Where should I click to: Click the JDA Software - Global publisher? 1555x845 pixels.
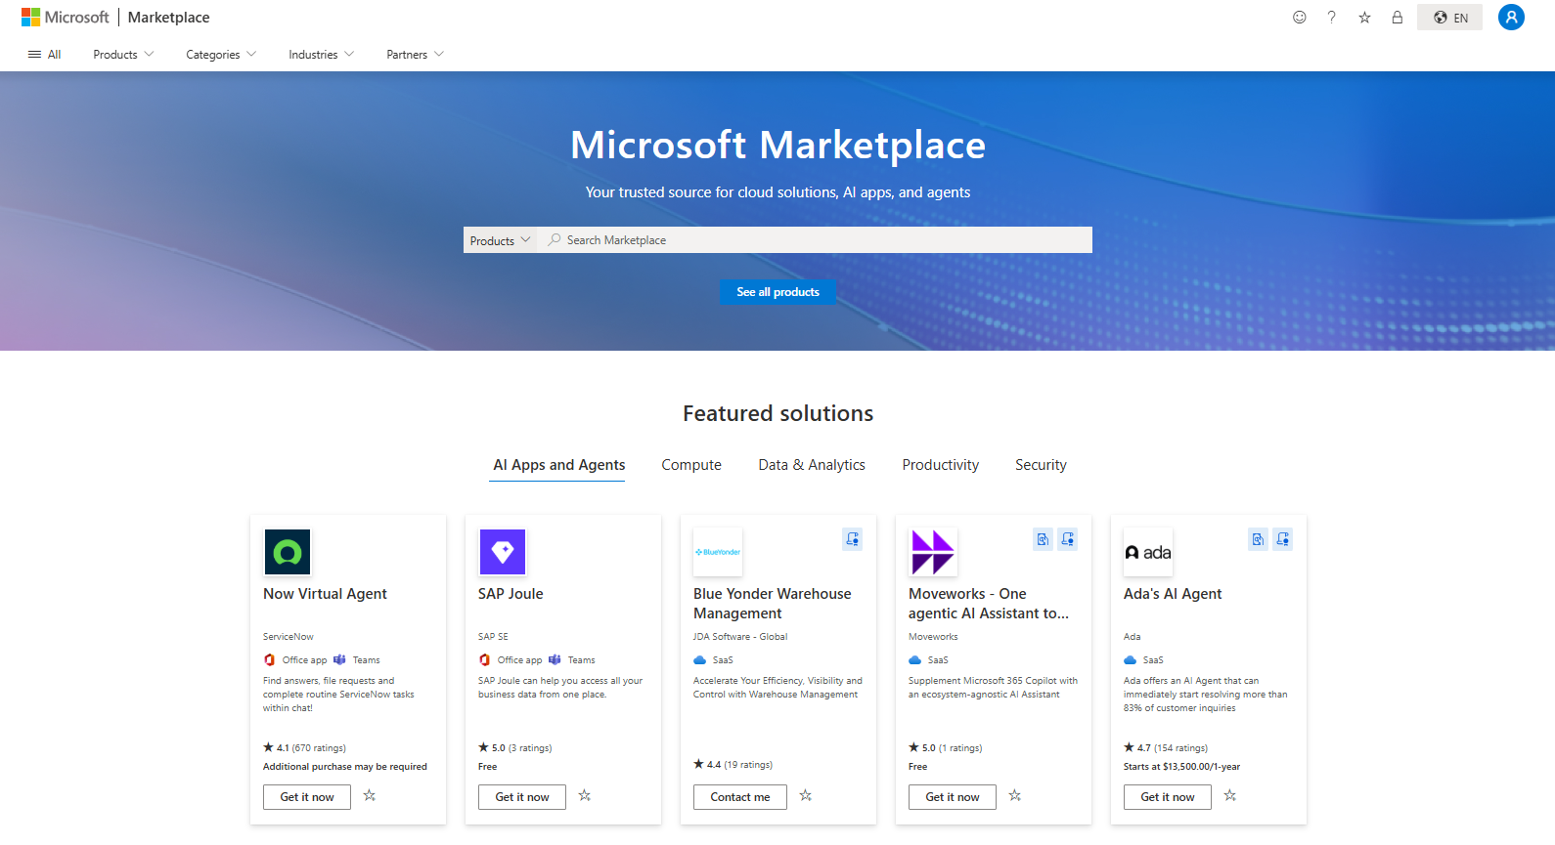coord(740,637)
